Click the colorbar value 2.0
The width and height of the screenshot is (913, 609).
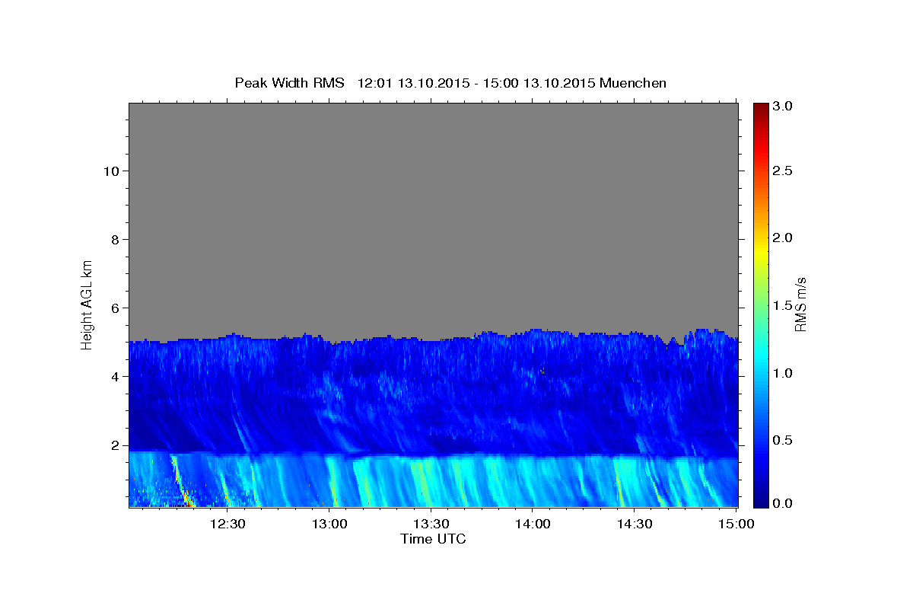click(x=784, y=238)
